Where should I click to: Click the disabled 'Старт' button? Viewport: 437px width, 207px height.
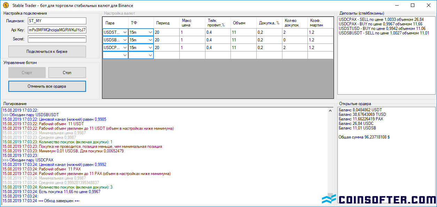coord(27,73)
